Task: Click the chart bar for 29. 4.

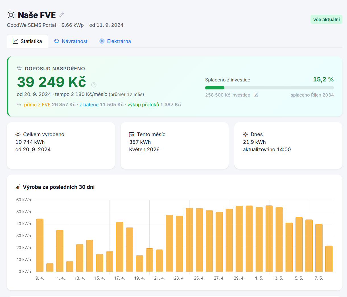Action: [239, 239]
